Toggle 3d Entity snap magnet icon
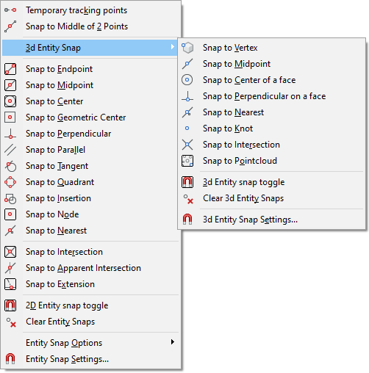This screenshot has height=373, width=369. click(187, 182)
